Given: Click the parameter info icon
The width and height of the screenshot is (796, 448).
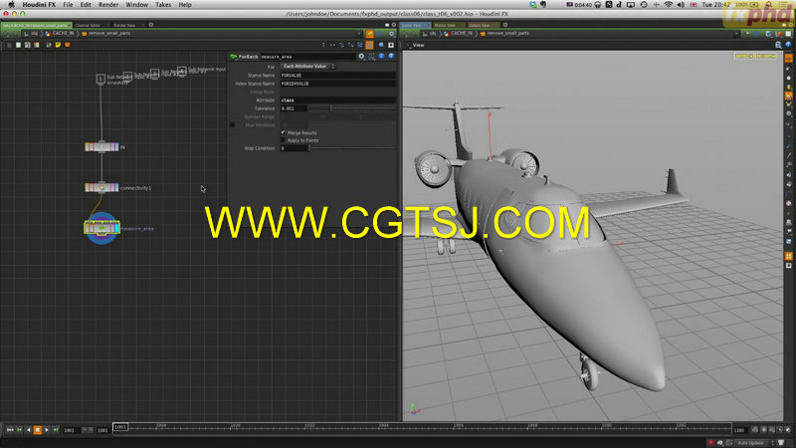Looking at the screenshot, I should click(381, 57).
